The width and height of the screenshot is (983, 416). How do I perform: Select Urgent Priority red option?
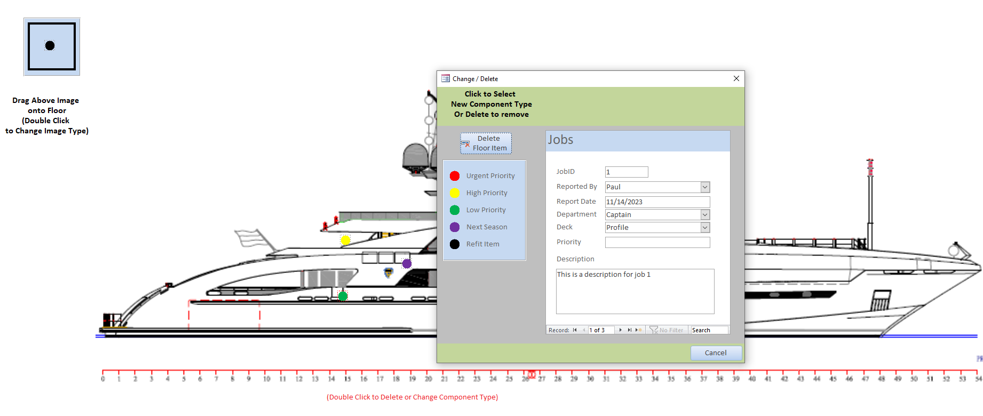pyautogui.click(x=455, y=176)
